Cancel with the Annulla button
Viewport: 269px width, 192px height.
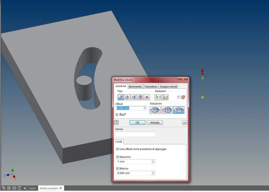(155, 123)
